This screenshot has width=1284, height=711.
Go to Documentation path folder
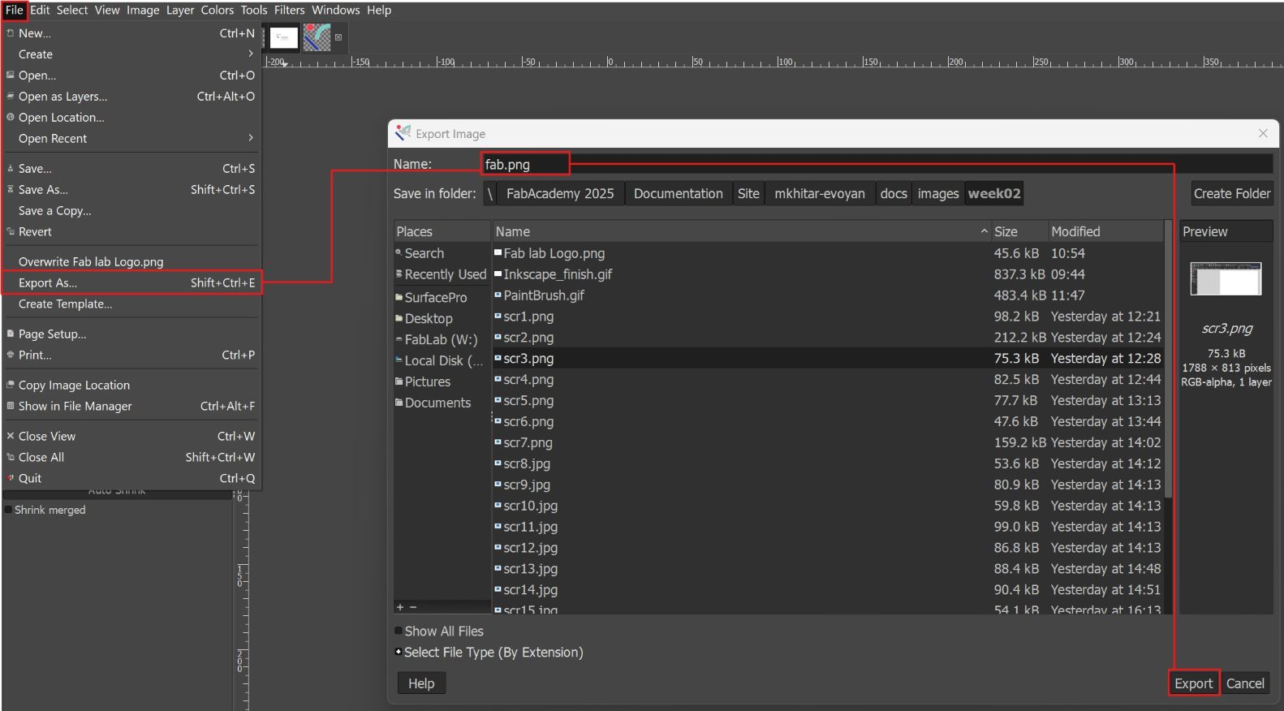[678, 193]
